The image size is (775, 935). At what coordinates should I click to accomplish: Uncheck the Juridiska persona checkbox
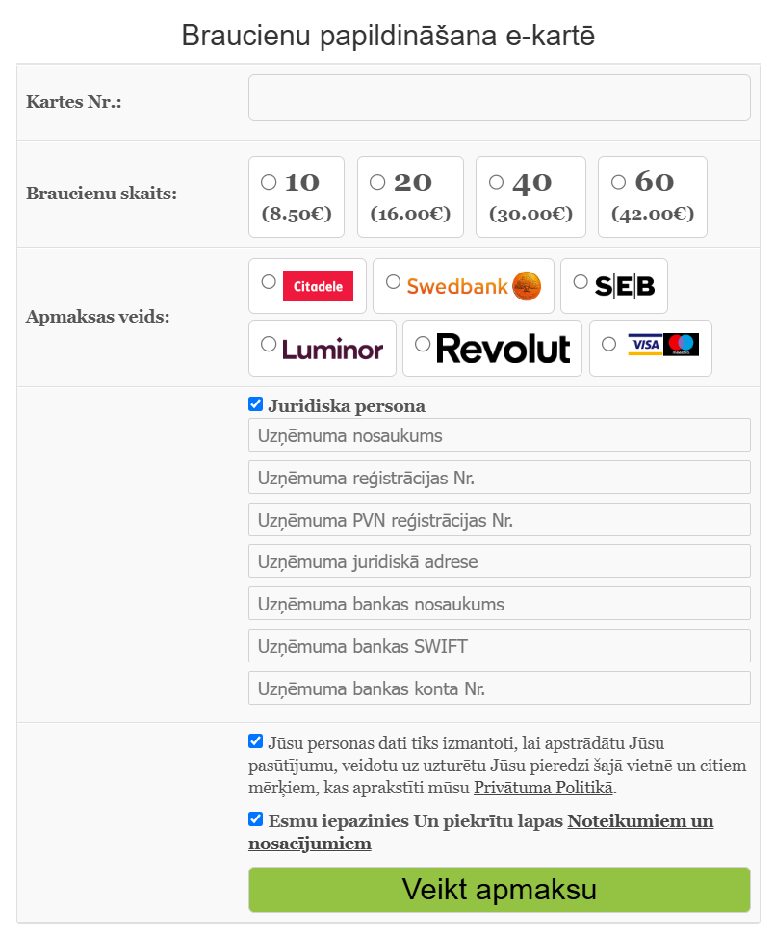[255, 404]
